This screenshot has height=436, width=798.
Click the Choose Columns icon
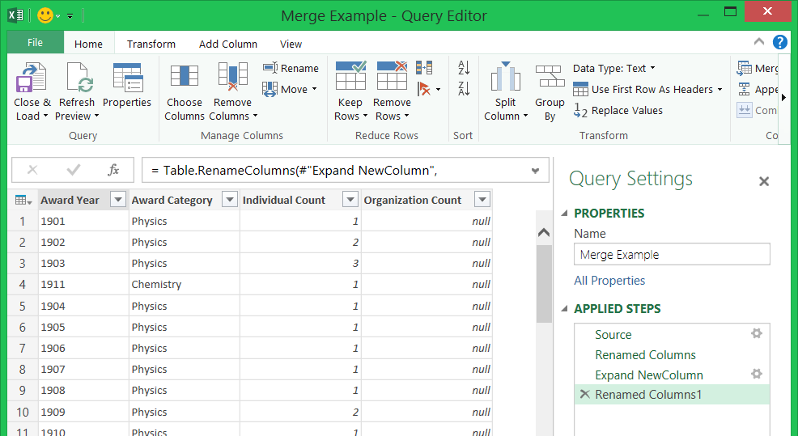pyautogui.click(x=184, y=78)
